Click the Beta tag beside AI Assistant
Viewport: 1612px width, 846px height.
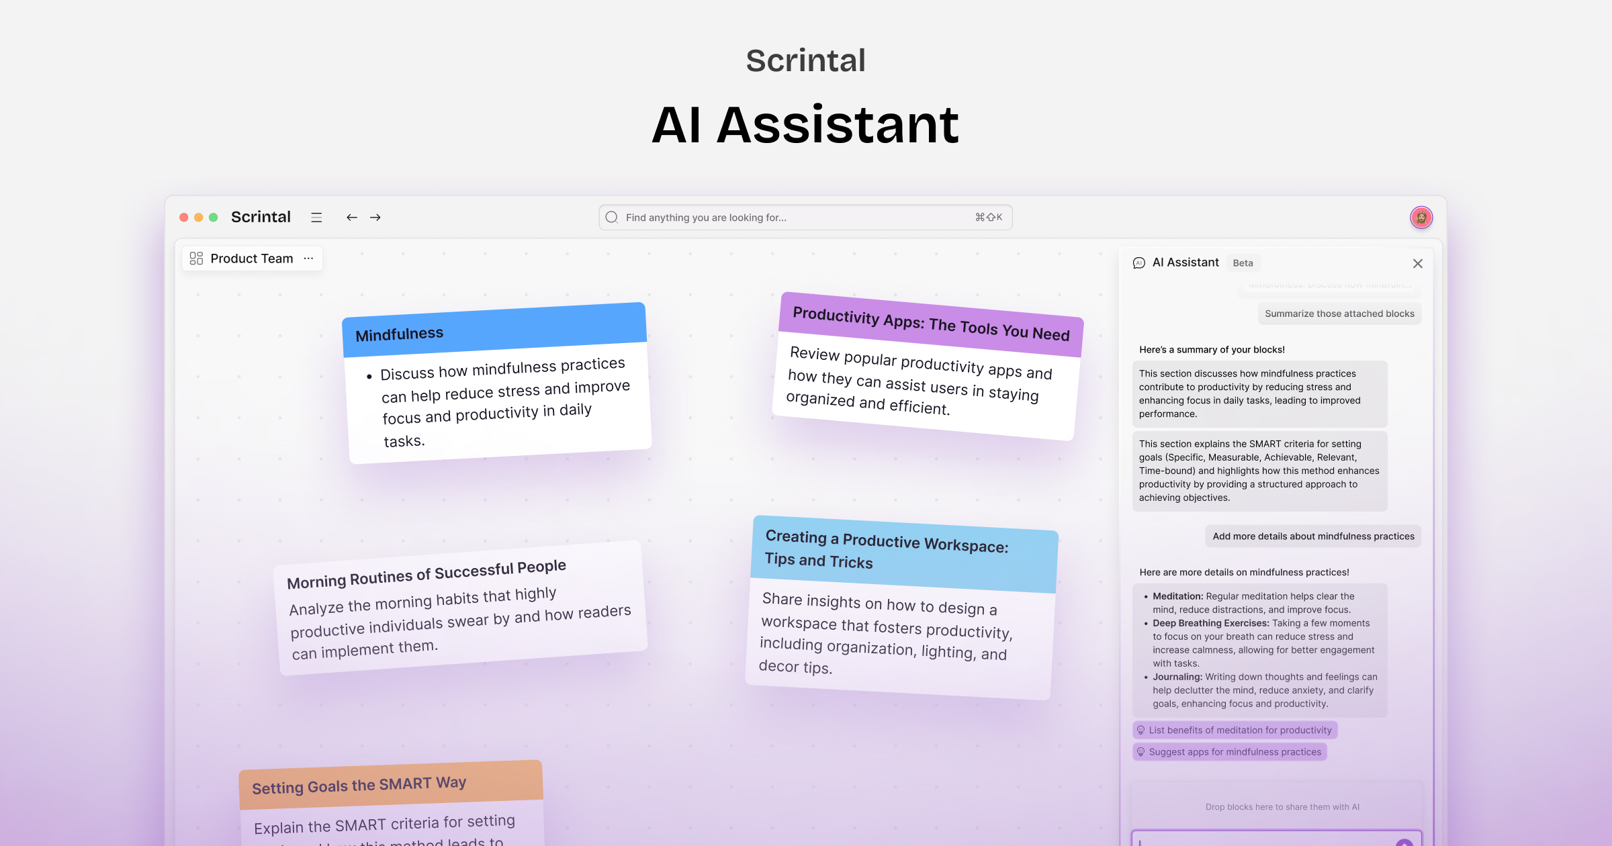pos(1243,263)
